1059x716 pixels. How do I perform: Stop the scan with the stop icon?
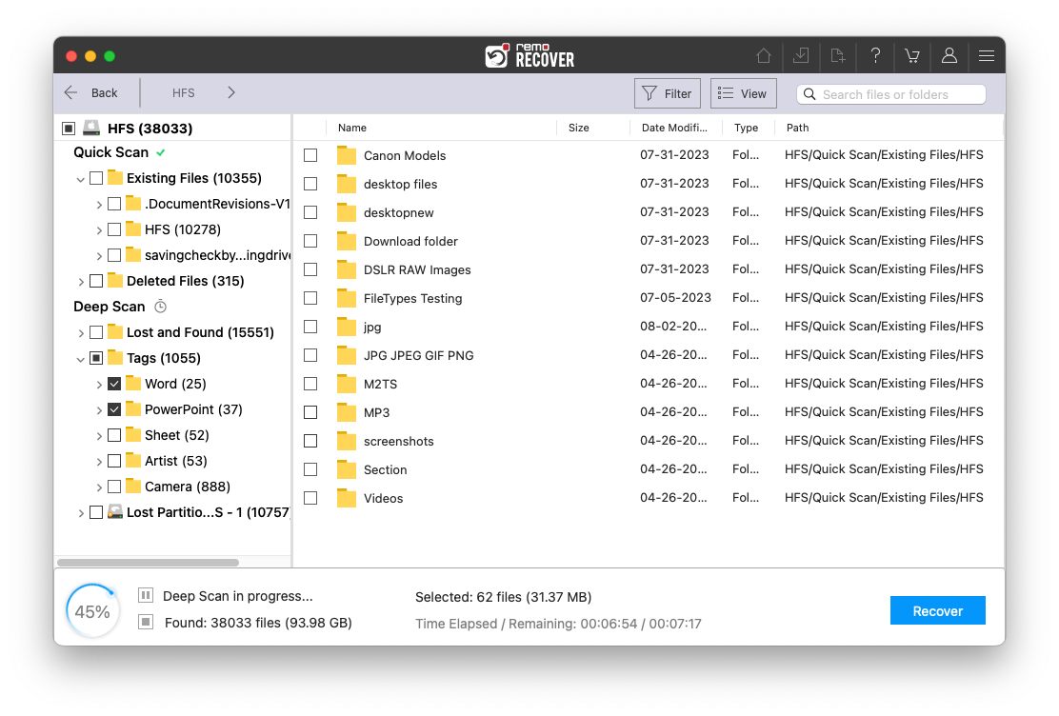[145, 622]
